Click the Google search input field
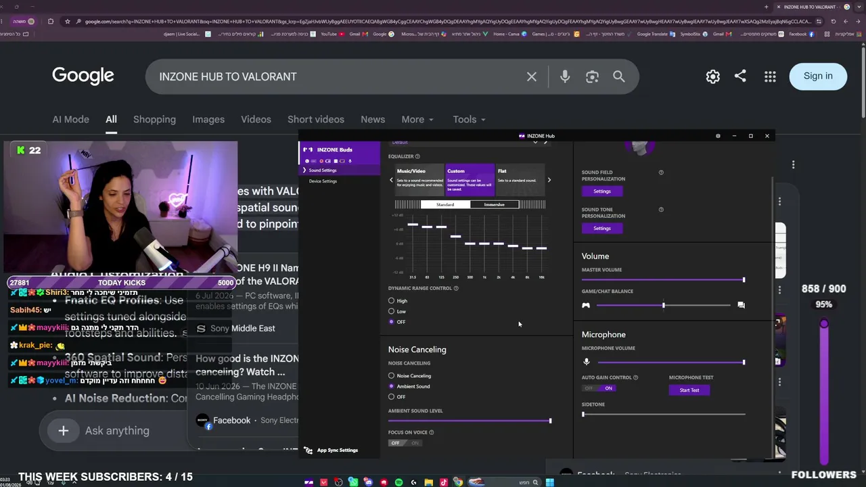Image resolution: width=866 pixels, height=487 pixels. (x=338, y=76)
